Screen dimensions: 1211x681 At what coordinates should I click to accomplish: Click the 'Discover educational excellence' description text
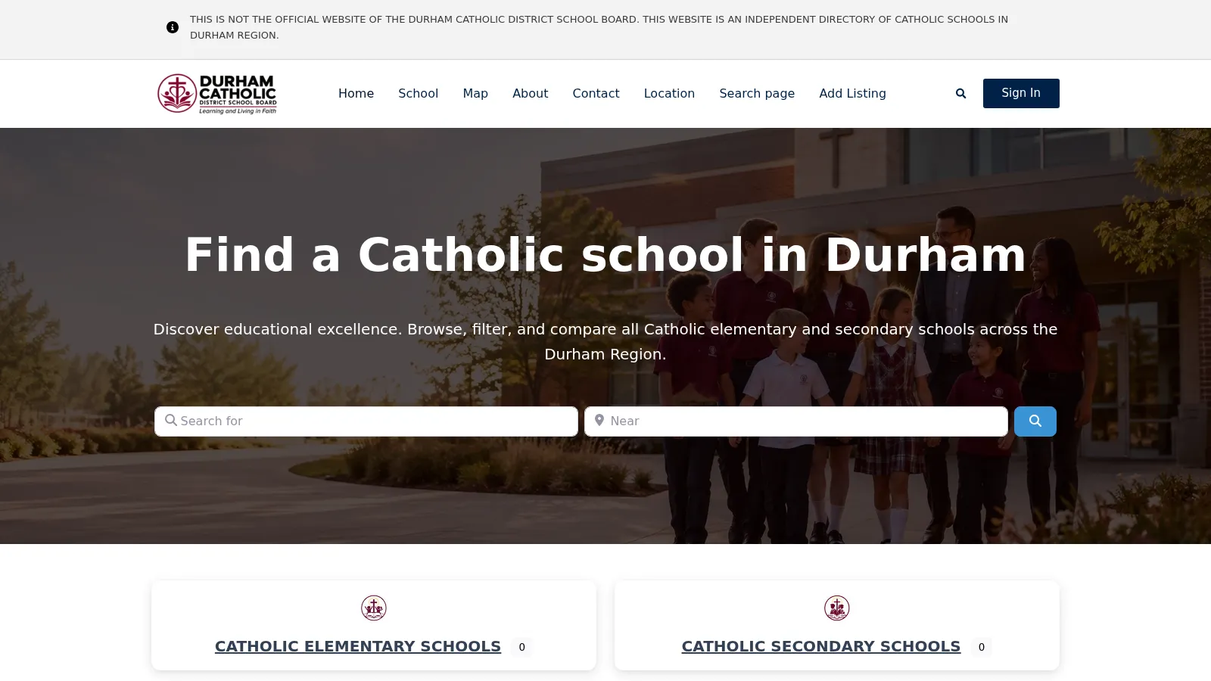(605, 341)
